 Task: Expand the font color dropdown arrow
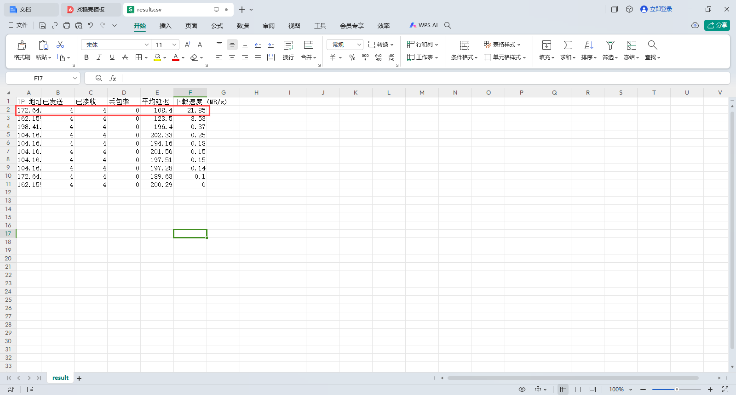point(183,58)
